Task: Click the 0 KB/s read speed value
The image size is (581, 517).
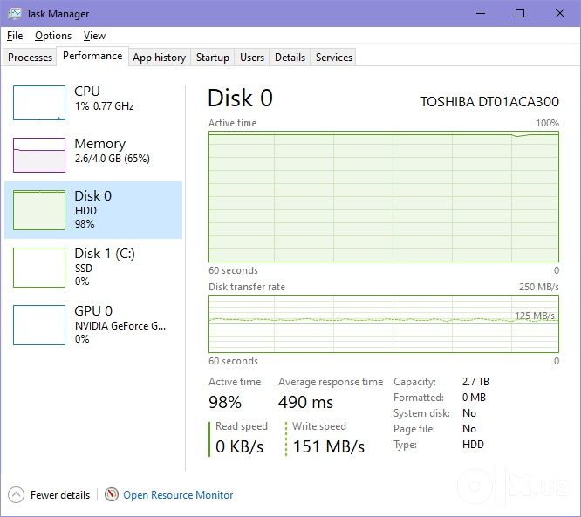Action: pyautogui.click(x=239, y=446)
